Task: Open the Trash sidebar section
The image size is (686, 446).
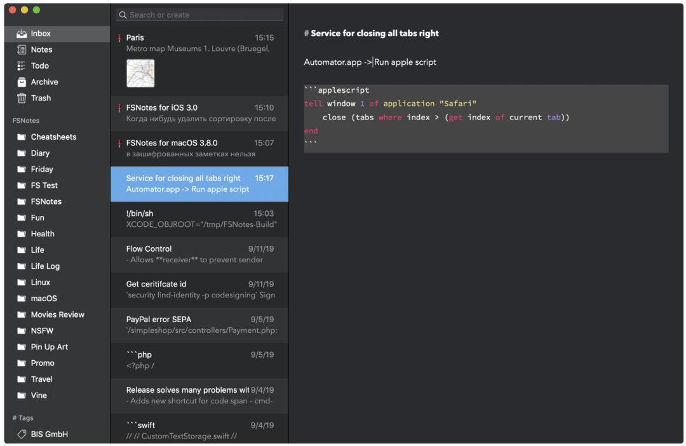Action: [57, 98]
